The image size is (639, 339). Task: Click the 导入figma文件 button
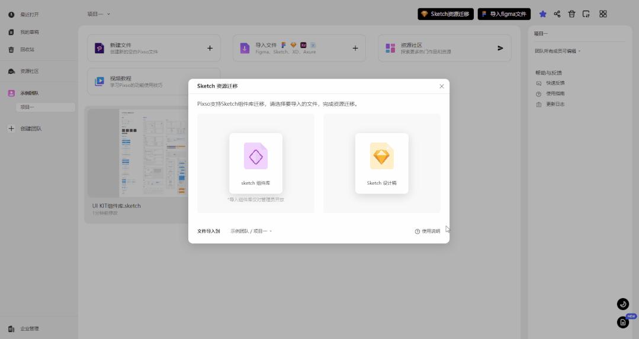(x=504, y=14)
